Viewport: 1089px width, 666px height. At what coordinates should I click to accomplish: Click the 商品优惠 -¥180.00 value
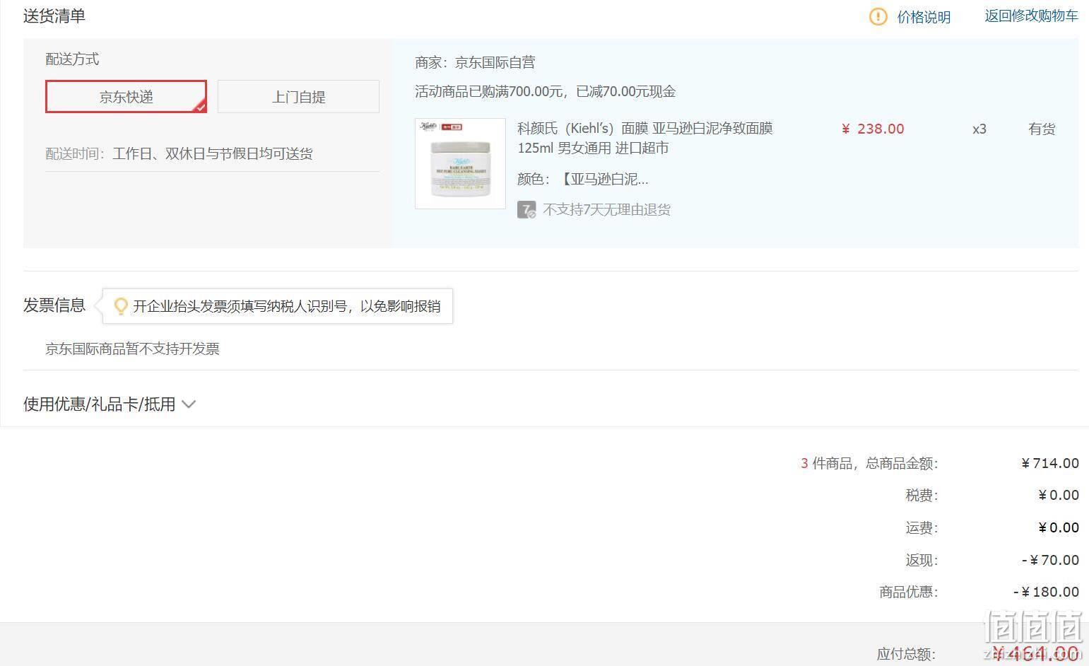[1046, 592]
